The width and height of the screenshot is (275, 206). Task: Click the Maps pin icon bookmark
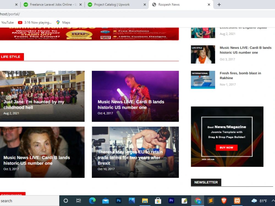(58, 23)
